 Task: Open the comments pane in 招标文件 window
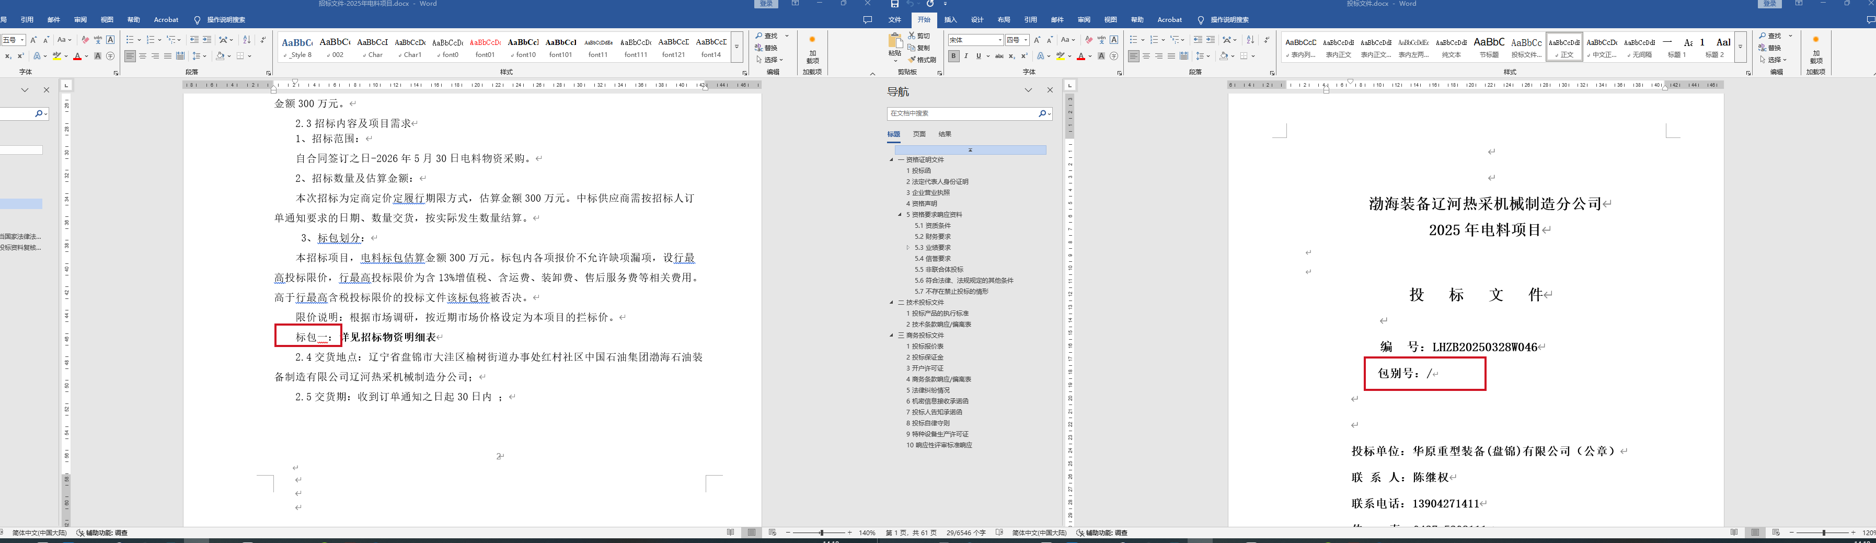tap(867, 20)
